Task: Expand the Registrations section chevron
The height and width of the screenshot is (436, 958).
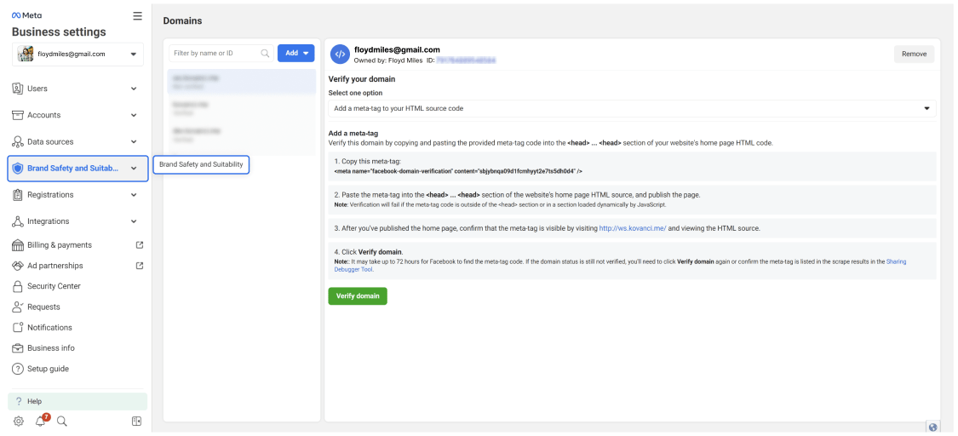Action: pos(134,195)
